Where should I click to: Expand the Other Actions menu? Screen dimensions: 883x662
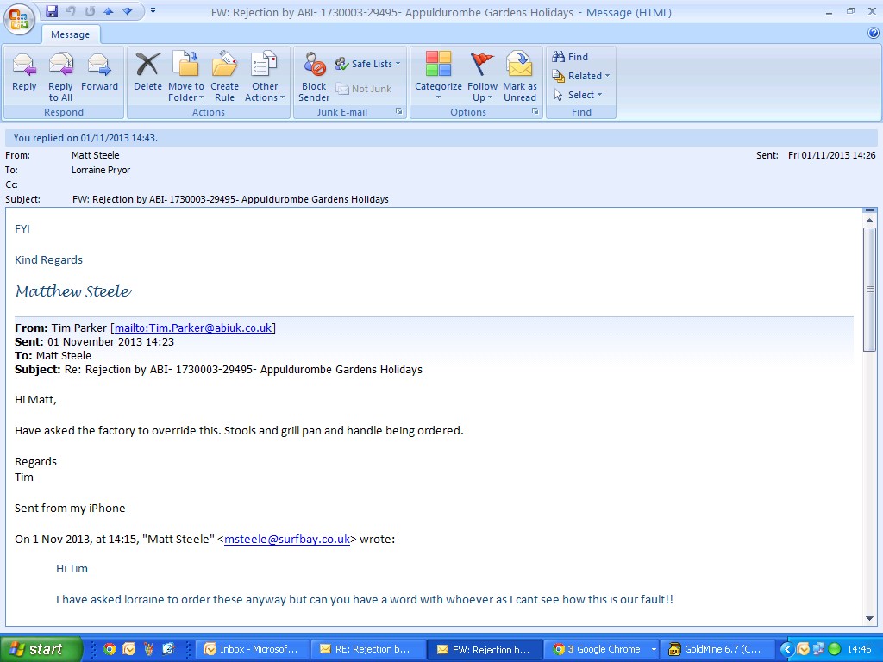[265, 76]
